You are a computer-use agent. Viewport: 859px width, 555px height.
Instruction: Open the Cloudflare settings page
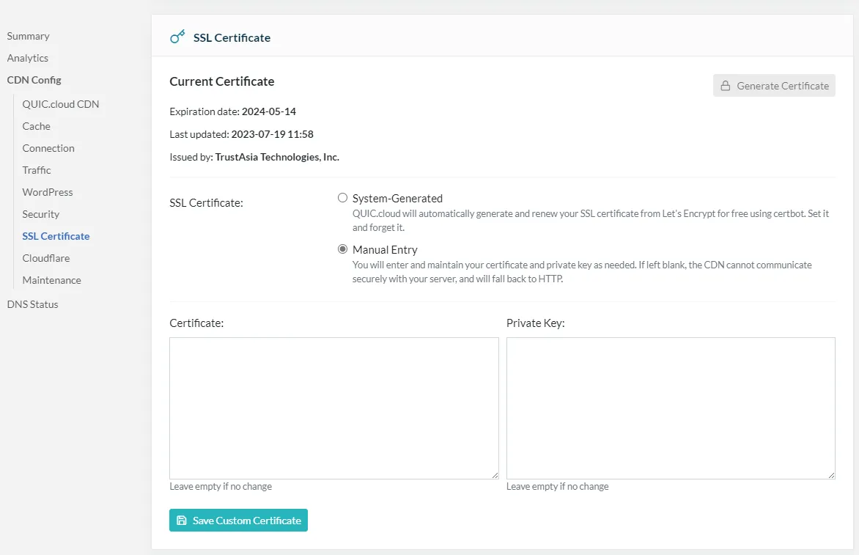(46, 258)
